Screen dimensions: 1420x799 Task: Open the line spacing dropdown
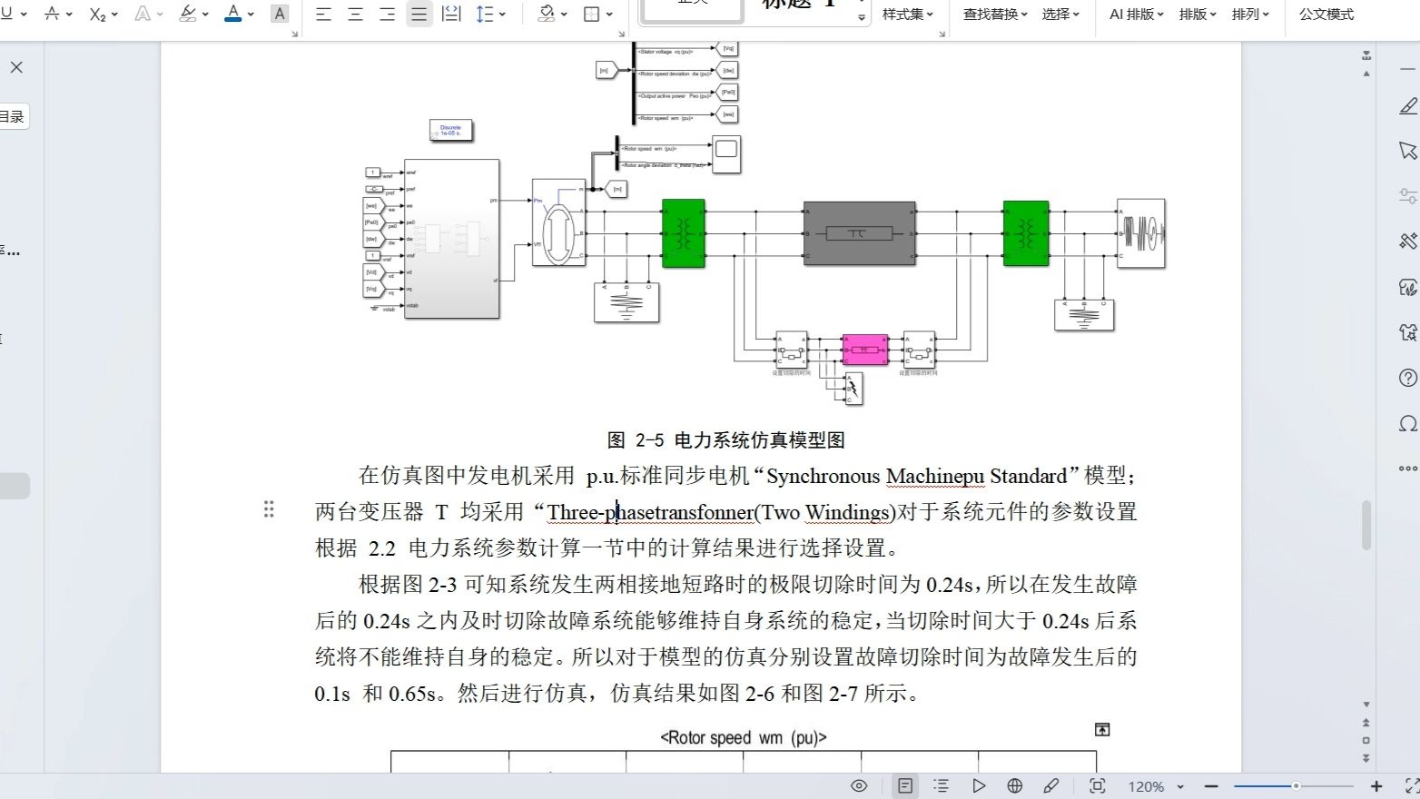click(491, 14)
